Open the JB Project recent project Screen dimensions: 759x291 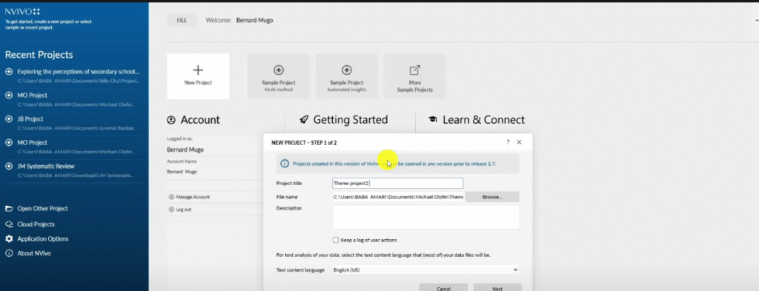point(73,123)
